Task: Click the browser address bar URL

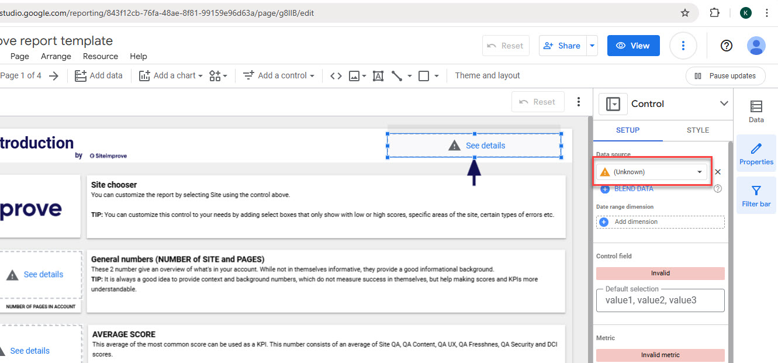Action: pos(158,13)
